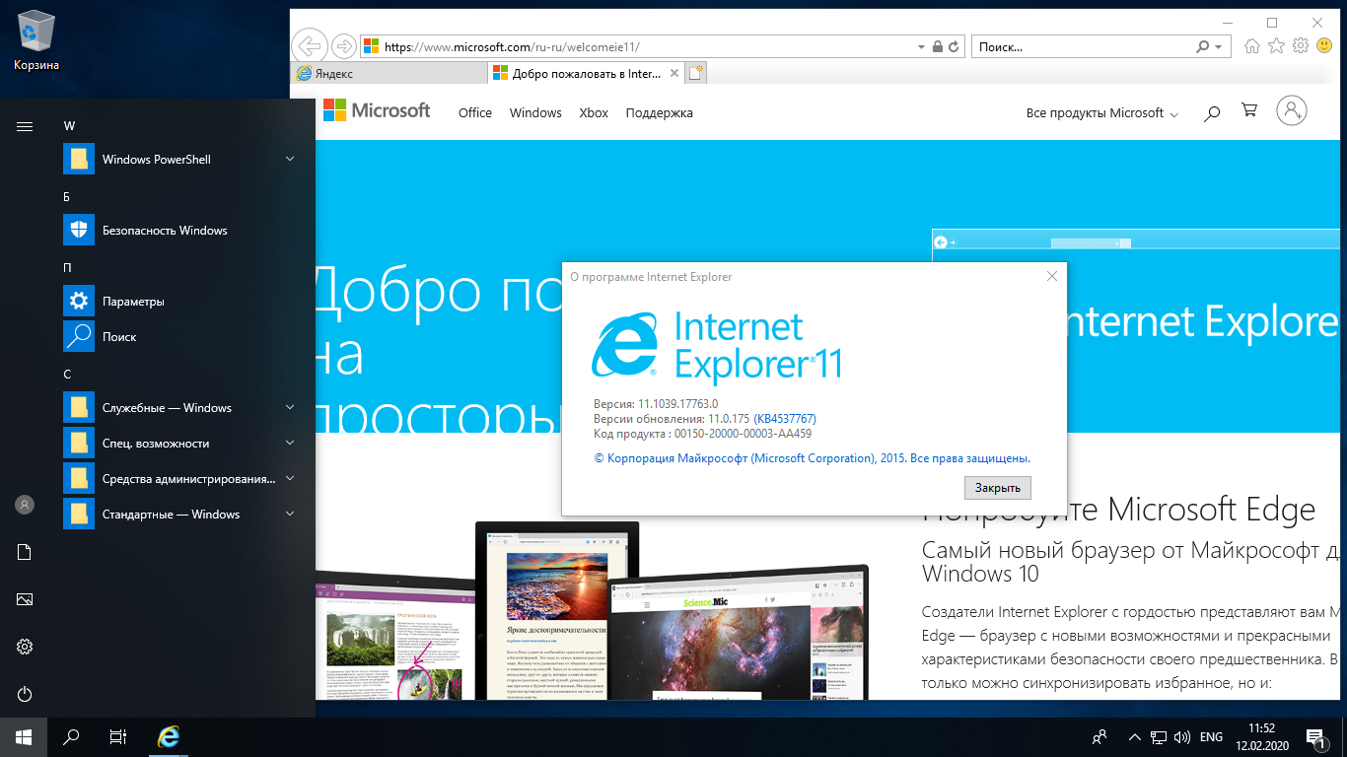Screen dimensions: 1347x757
Task: Open search provider dropdown arrow in IE
Action: tap(1219, 46)
